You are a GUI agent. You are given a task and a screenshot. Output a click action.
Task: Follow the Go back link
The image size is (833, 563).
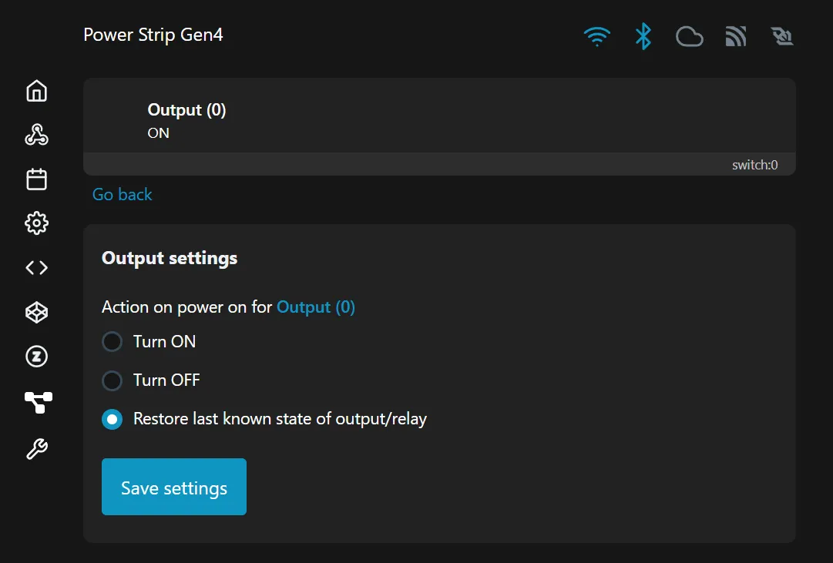[x=123, y=194]
